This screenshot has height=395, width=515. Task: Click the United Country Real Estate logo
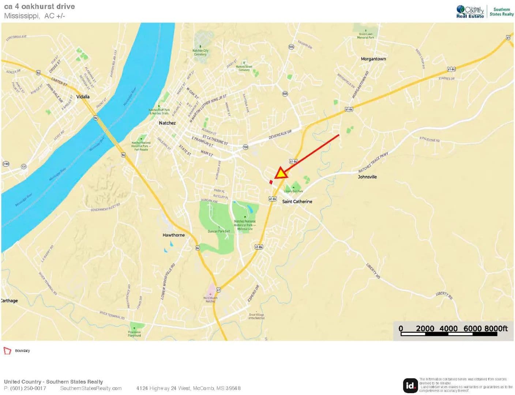pos(470,12)
